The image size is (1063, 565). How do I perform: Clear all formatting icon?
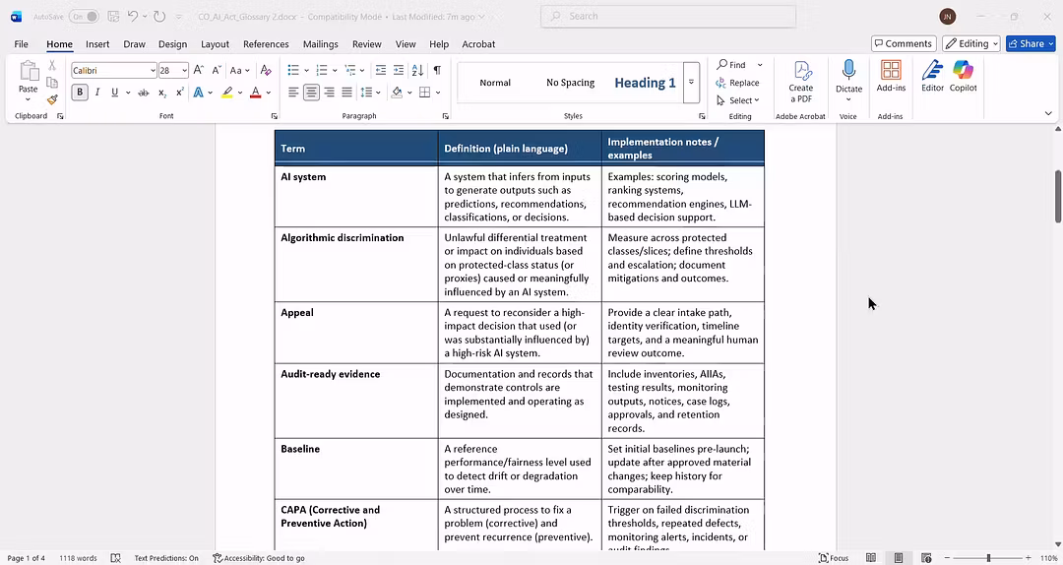pos(266,70)
